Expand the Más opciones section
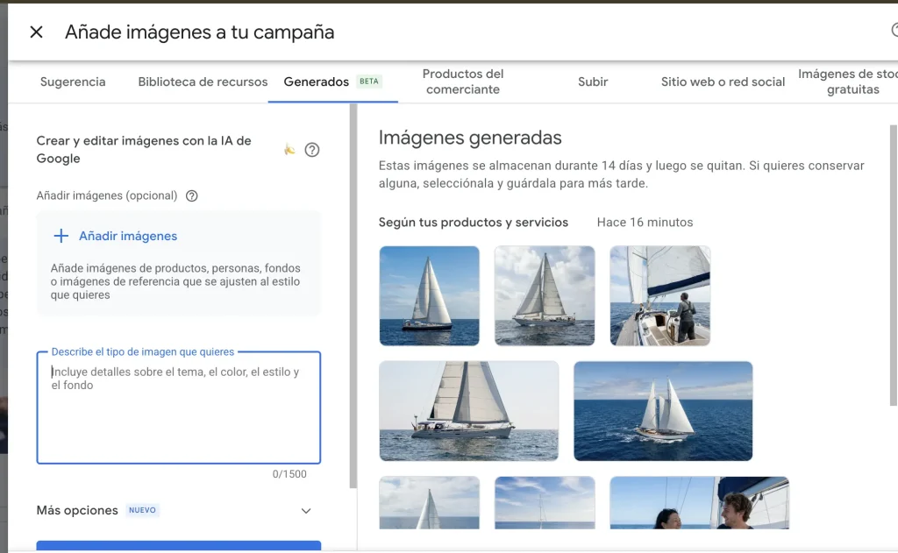The image size is (898, 553). coord(305,511)
